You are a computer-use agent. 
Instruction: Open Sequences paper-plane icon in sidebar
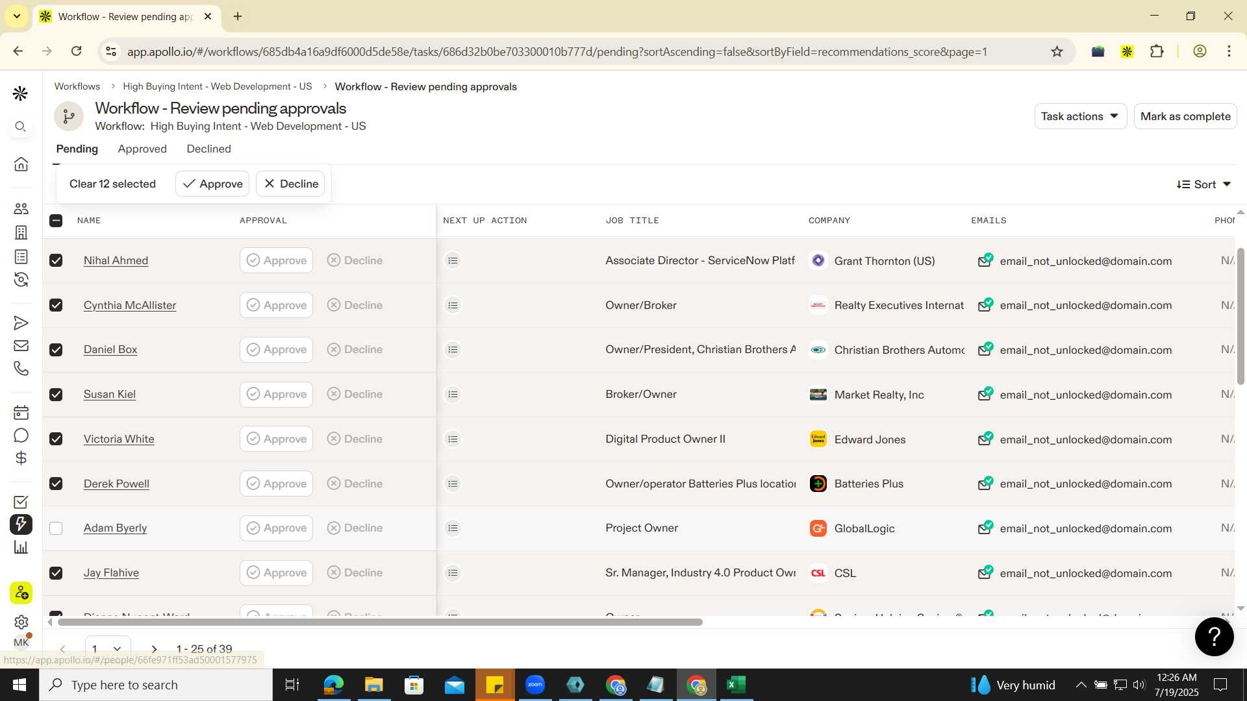coord(21,323)
